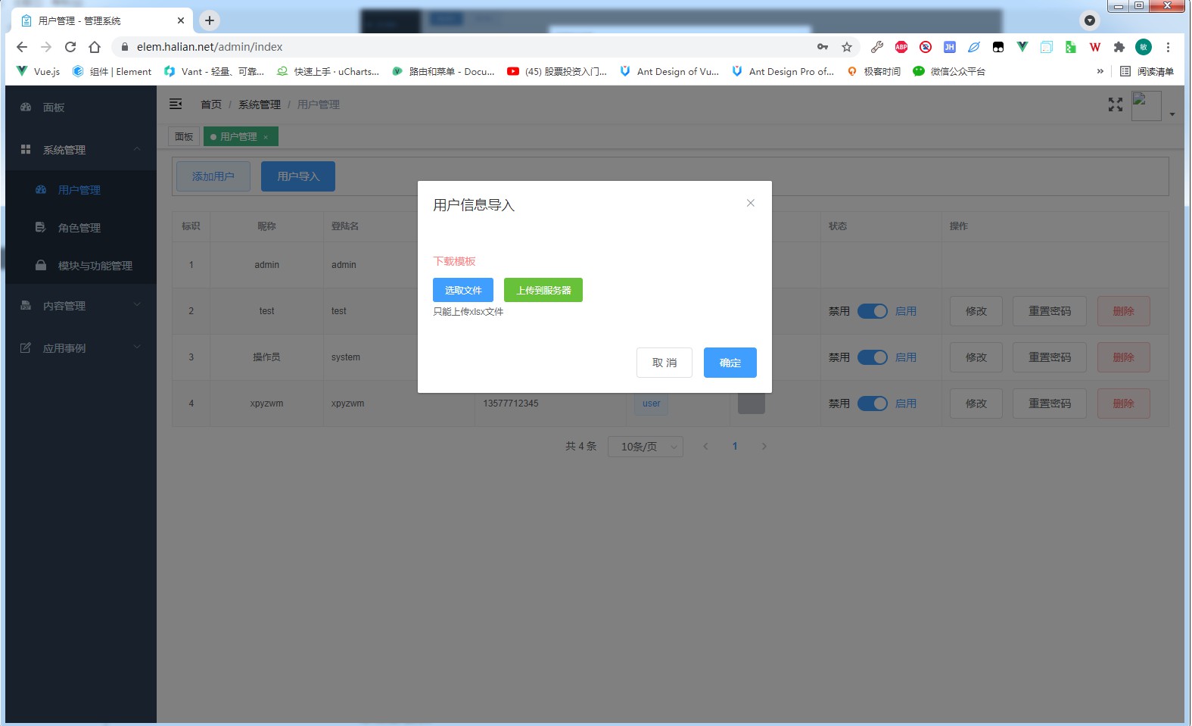Click the sidebar collapse hamburger icon

(x=176, y=104)
